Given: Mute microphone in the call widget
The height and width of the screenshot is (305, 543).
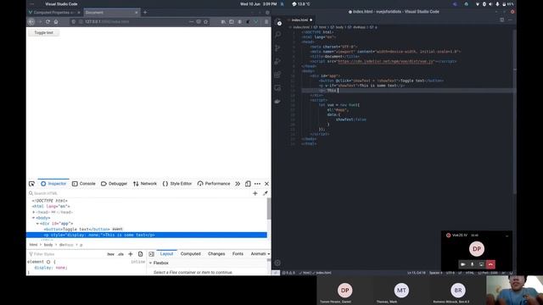Looking at the screenshot, I should tap(472, 264).
